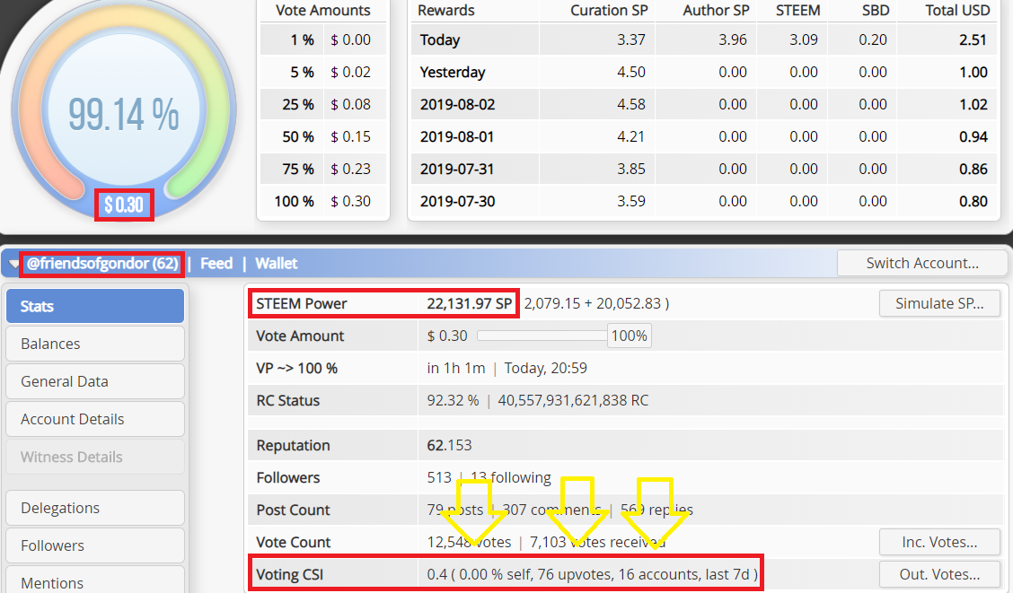The height and width of the screenshot is (593, 1013).
Task: Click the Simulate SP... button
Action: point(939,303)
